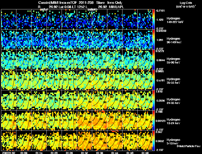
Task: Select the "Hydrogen 149-227 keV" row label
Action: [175, 20]
